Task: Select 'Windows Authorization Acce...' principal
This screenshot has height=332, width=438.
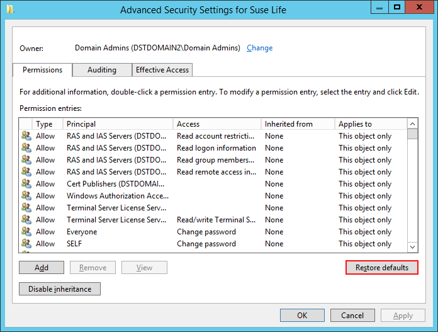Action: click(x=118, y=196)
